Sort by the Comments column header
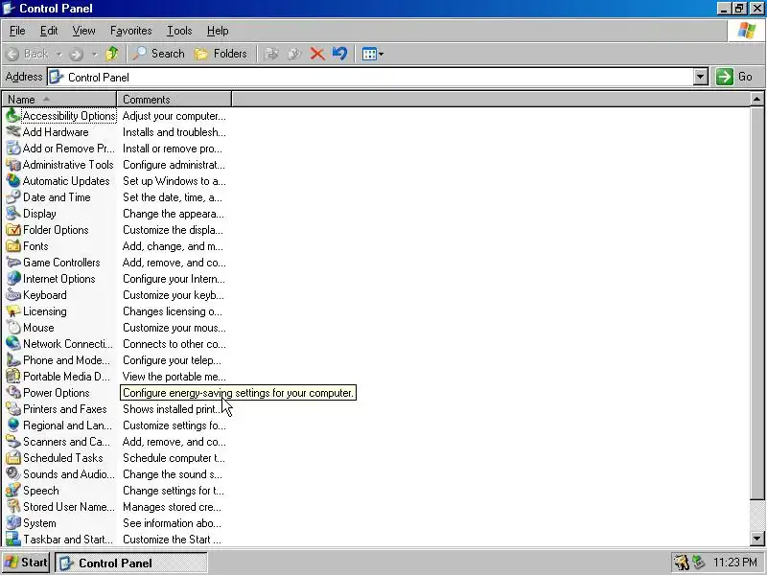 click(174, 100)
